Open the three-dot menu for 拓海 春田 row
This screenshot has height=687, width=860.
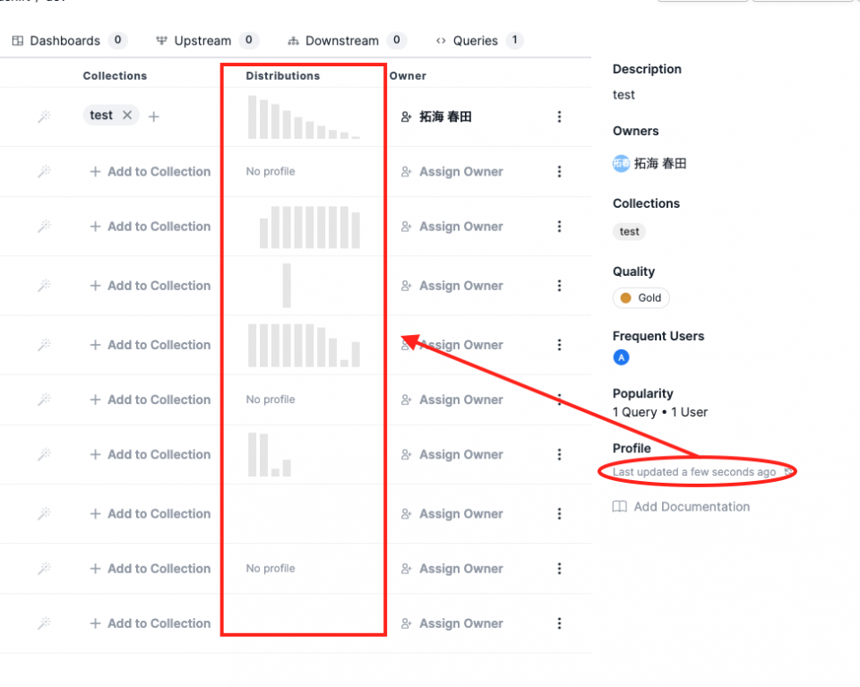click(559, 116)
